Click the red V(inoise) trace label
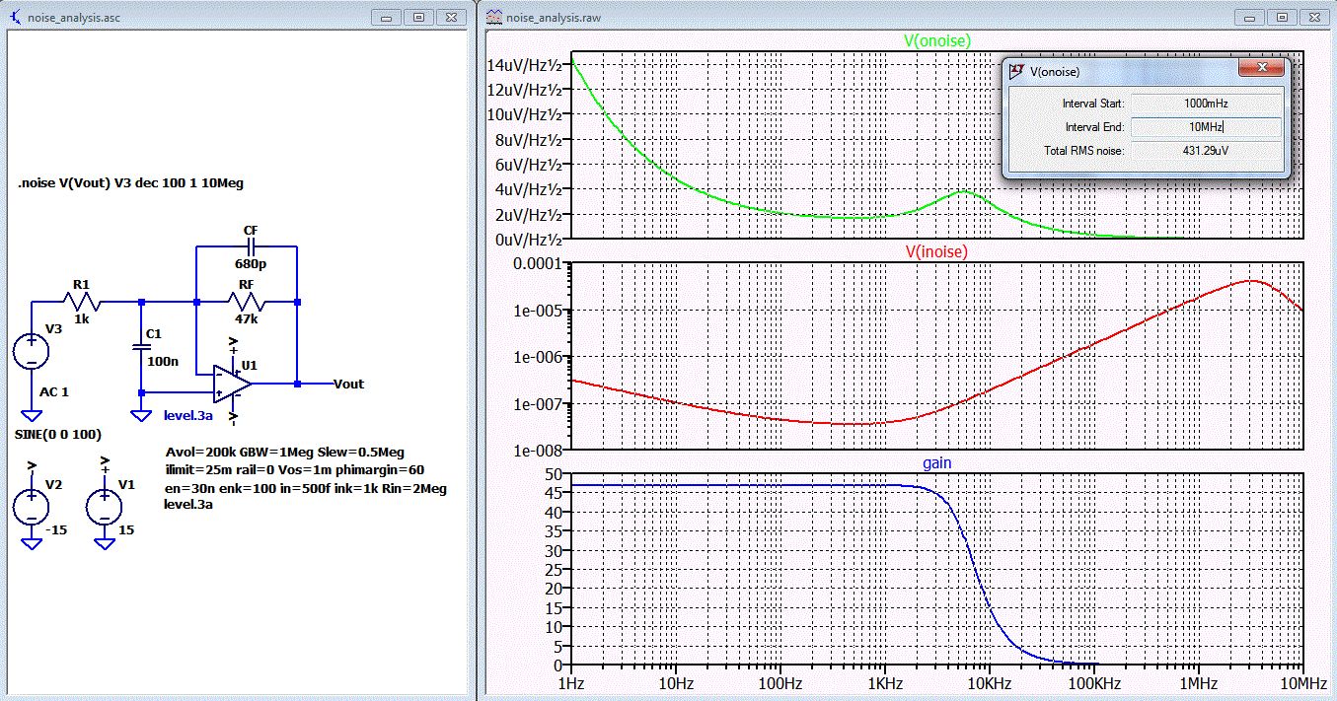This screenshot has height=701, width=1337. coord(935,251)
